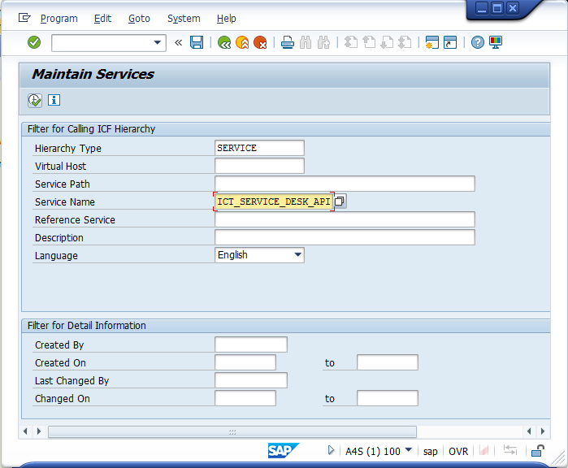Click the Create New Session icon
The width and height of the screenshot is (568, 468).
pos(431,42)
